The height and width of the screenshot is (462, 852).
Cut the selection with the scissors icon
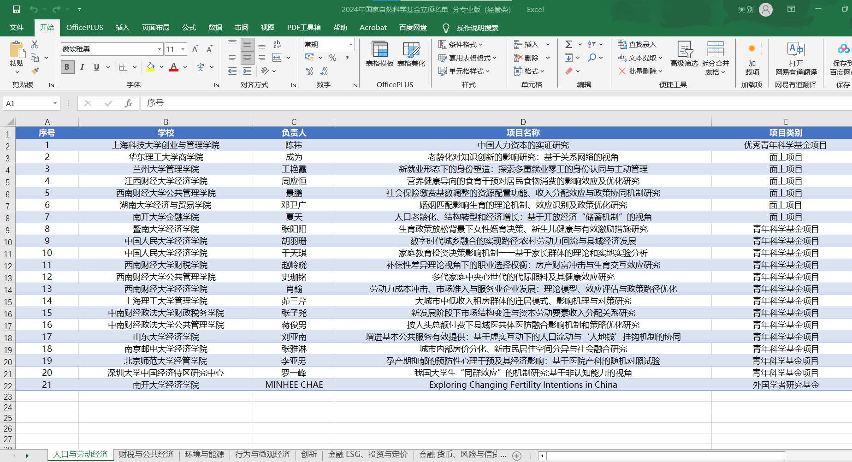coord(35,45)
